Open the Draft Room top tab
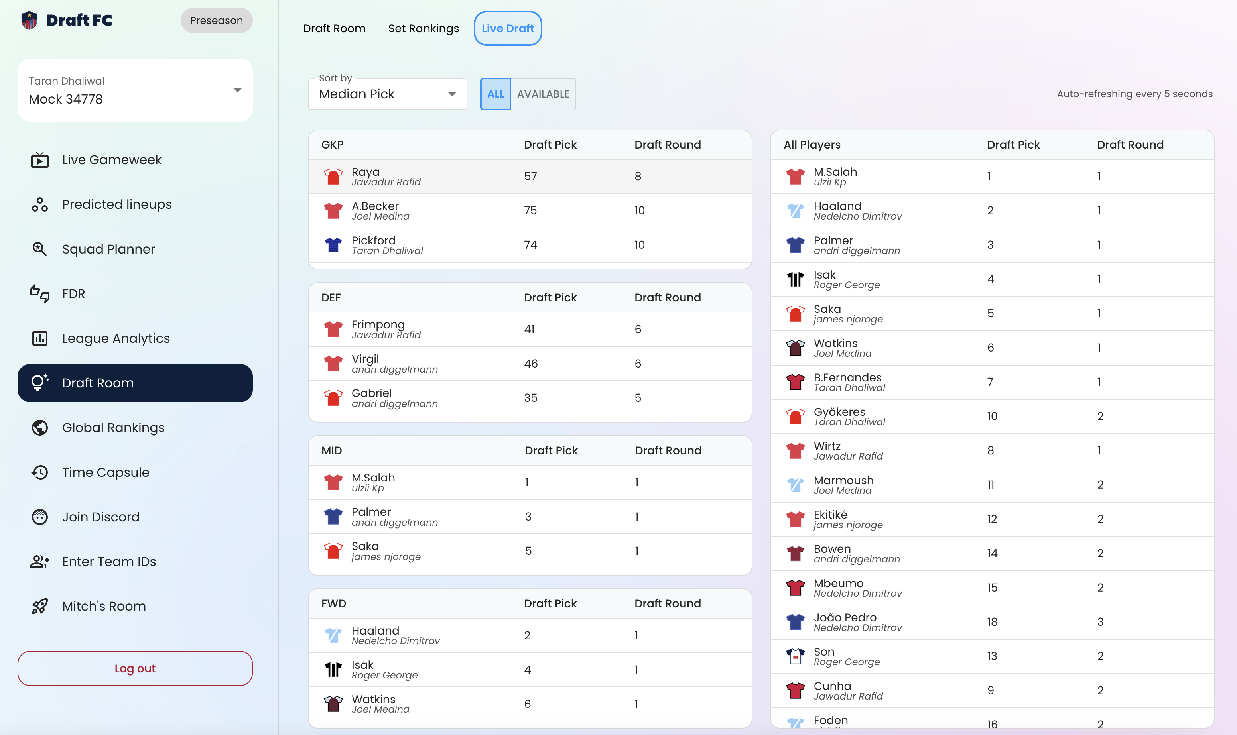 (x=334, y=28)
